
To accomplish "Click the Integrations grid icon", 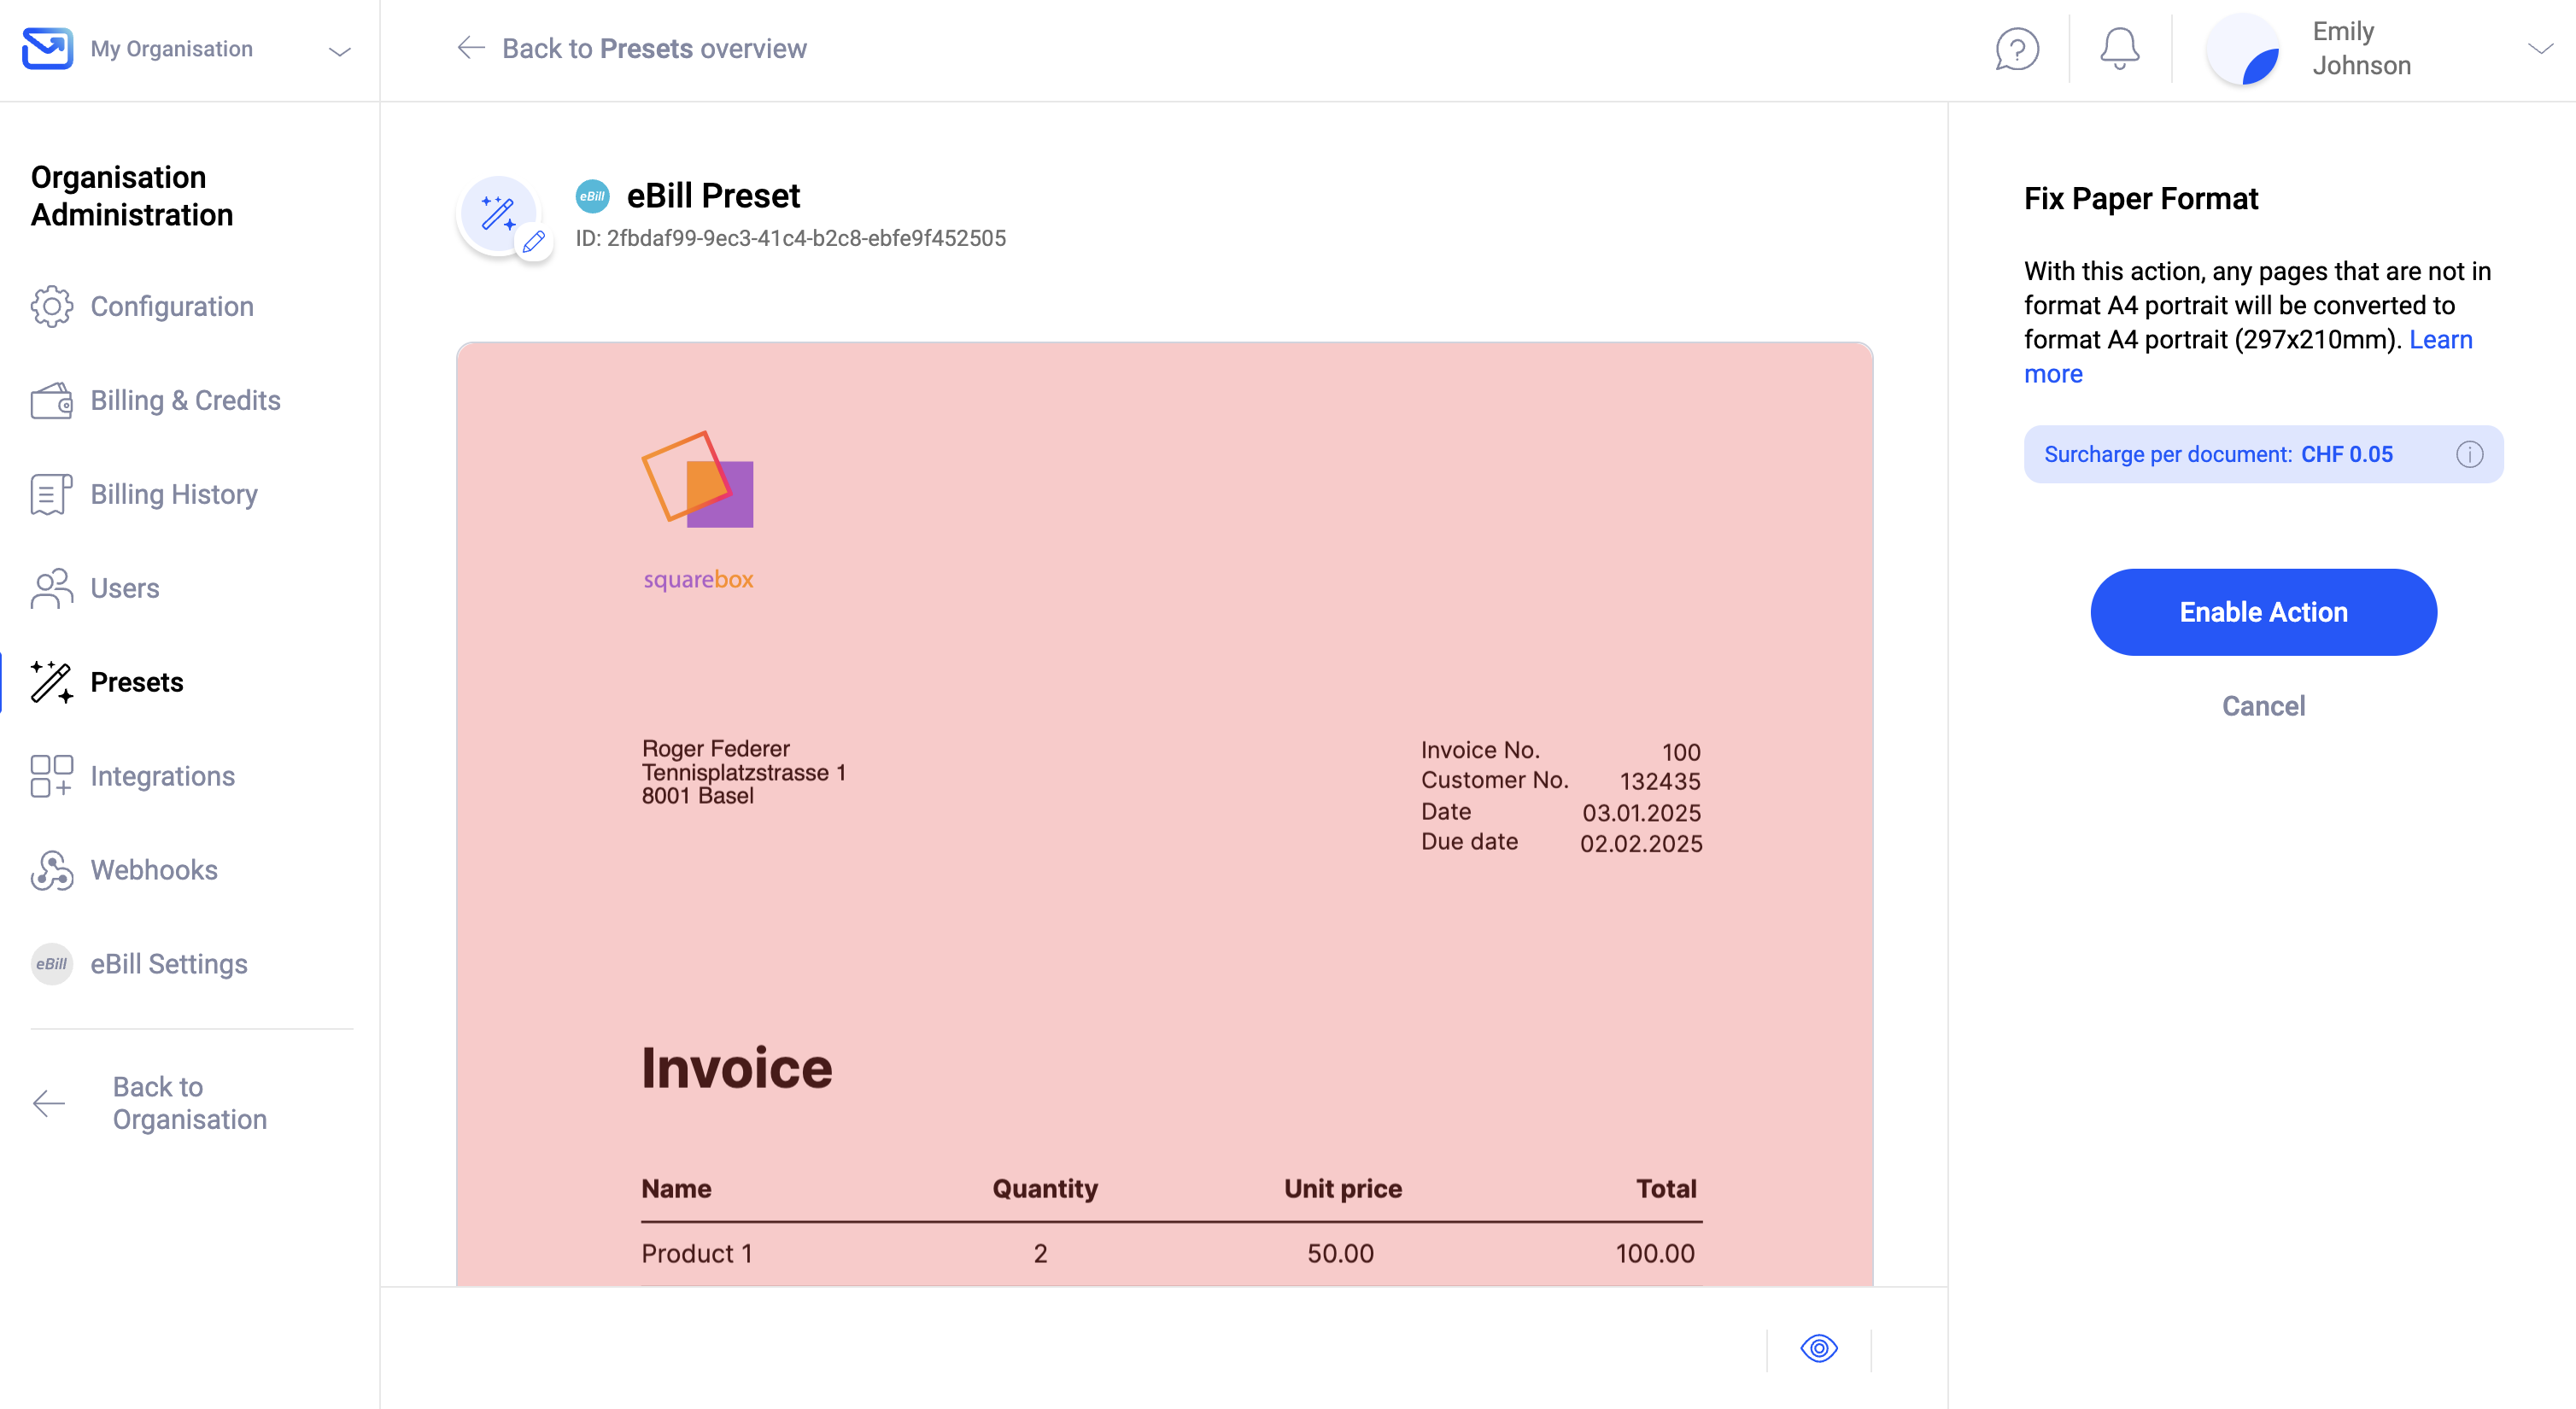I will [x=51, y=776].
